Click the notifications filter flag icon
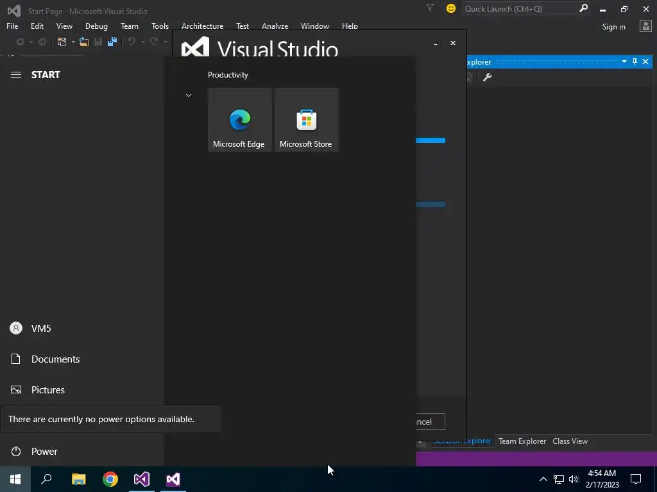Image resolution: width=657 pixels, height=492 pixels. [x=430, y=8]
